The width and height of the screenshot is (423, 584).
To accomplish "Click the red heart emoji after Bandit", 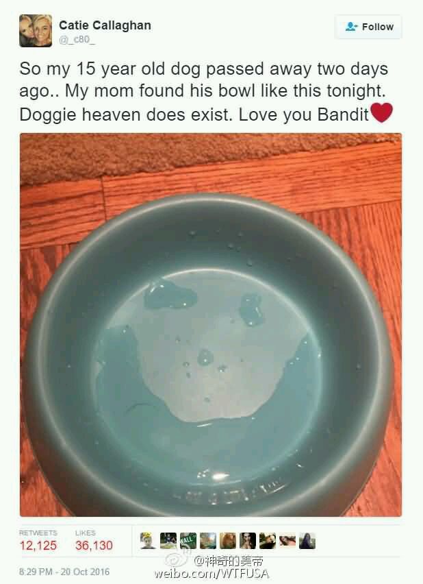I will (382, 112).
